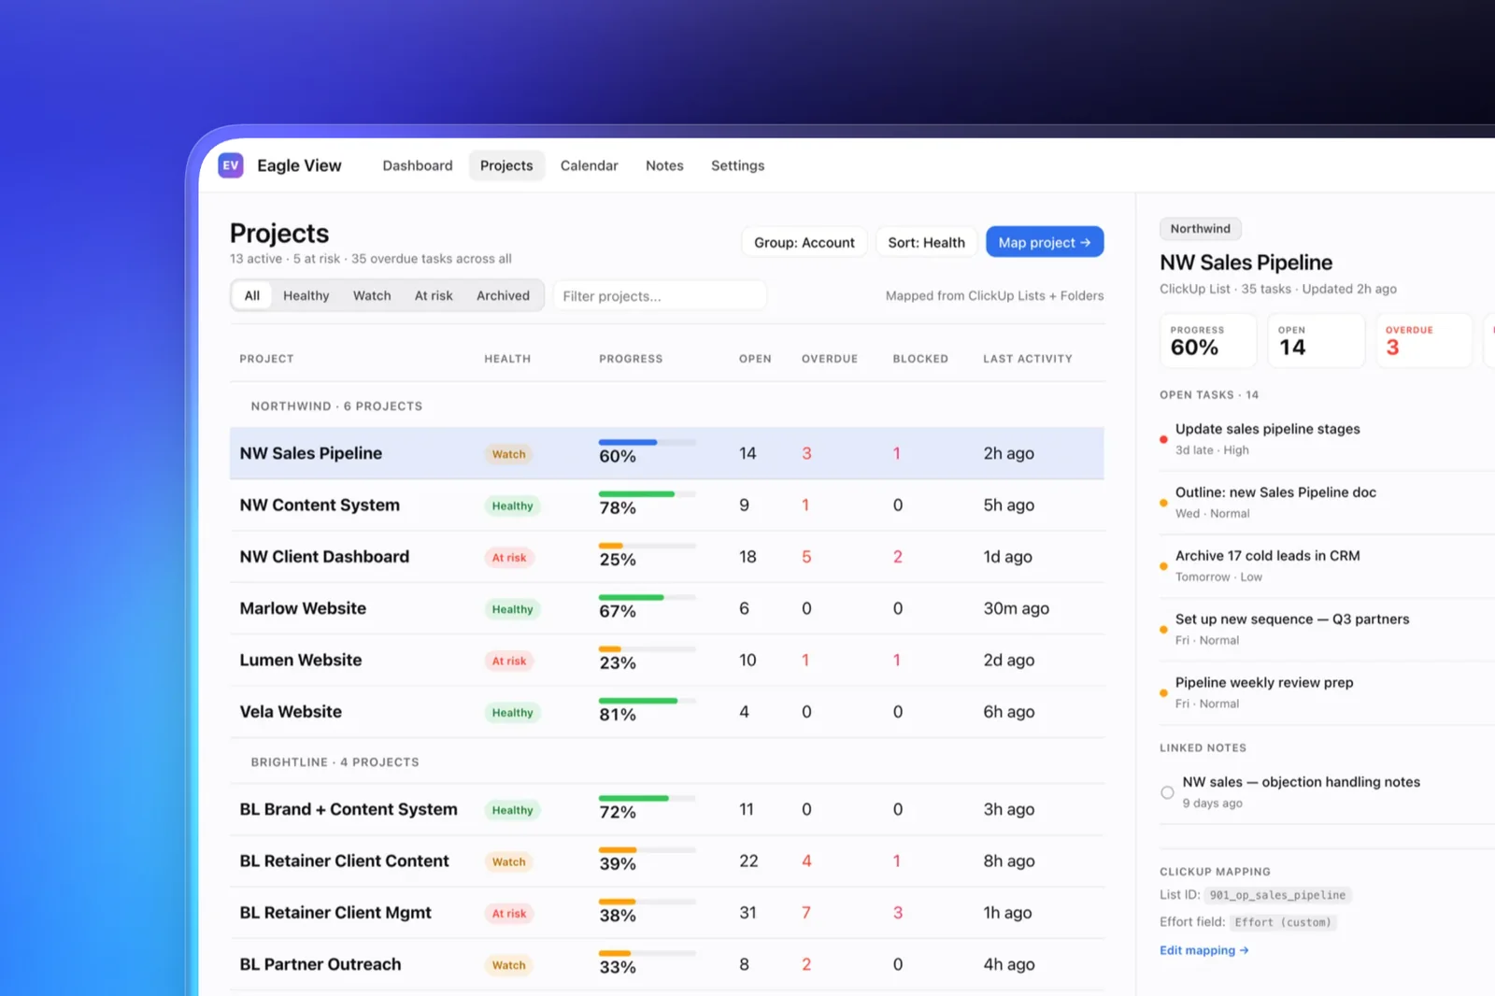Open note NW sales — objection handling notes
The image size is (1495, 996).
(1302, 782)
